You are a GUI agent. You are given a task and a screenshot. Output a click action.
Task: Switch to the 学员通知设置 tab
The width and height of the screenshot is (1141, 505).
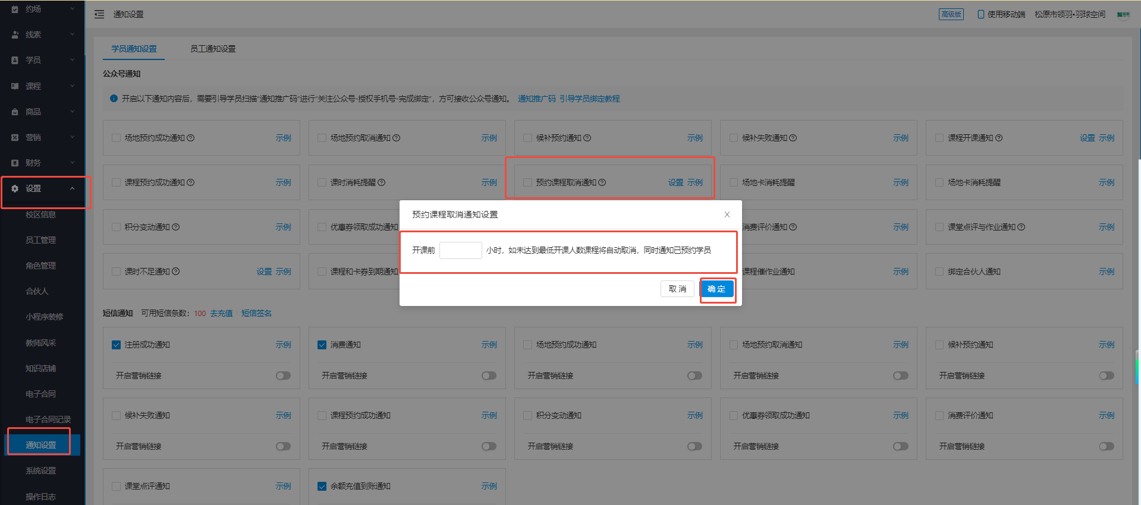[x=134, y=49]
